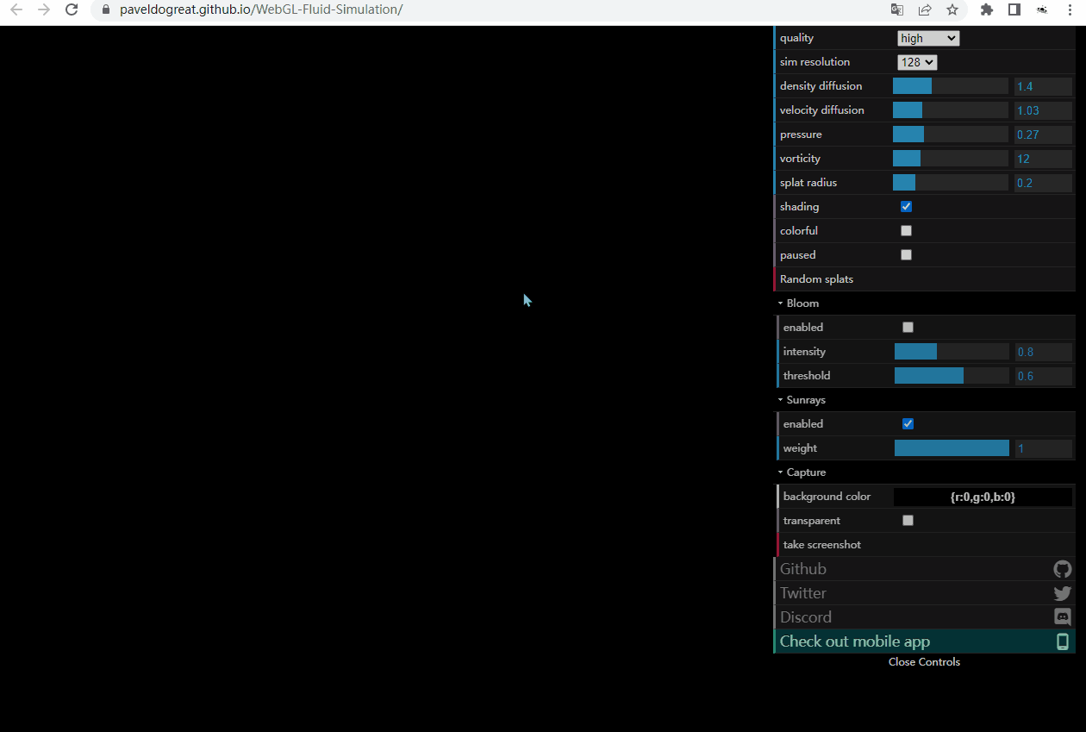The image size is (1086, 732).
Task: Click the Github octocat icon
Action: 1062,569
